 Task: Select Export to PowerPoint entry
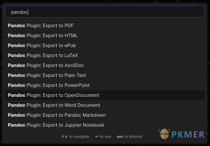(x=49, y=85)
